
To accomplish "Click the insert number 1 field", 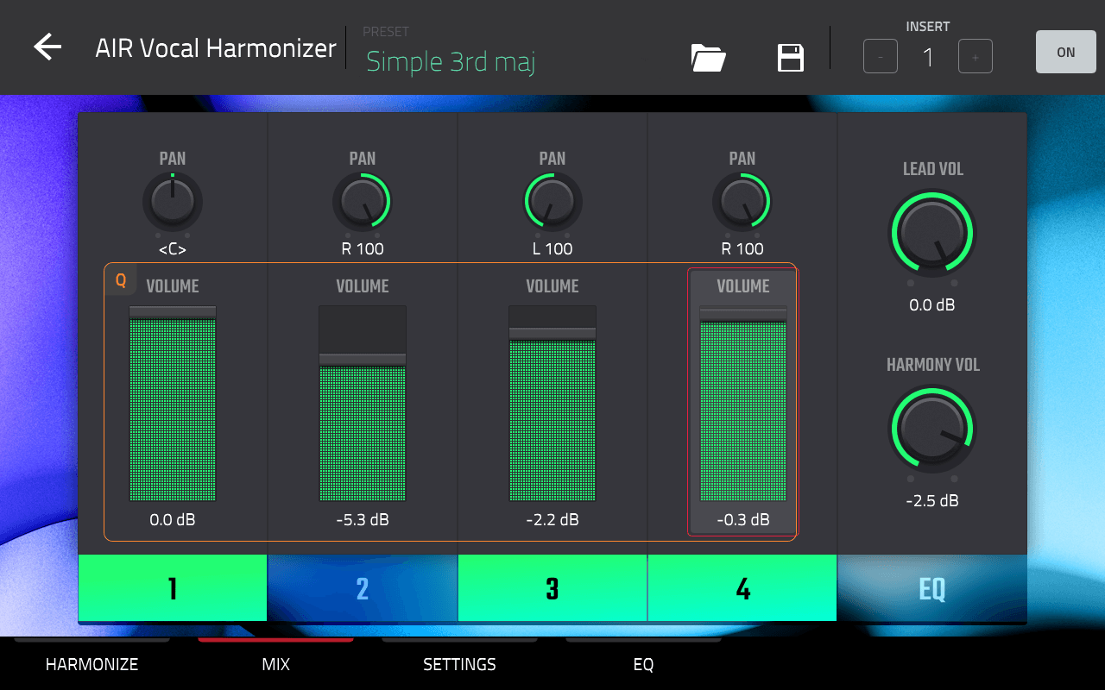I will [x=928, y=58].
